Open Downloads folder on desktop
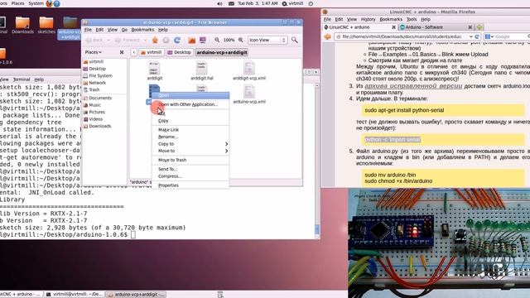Screen dimensions: 530x298 [x=22, y=25]
